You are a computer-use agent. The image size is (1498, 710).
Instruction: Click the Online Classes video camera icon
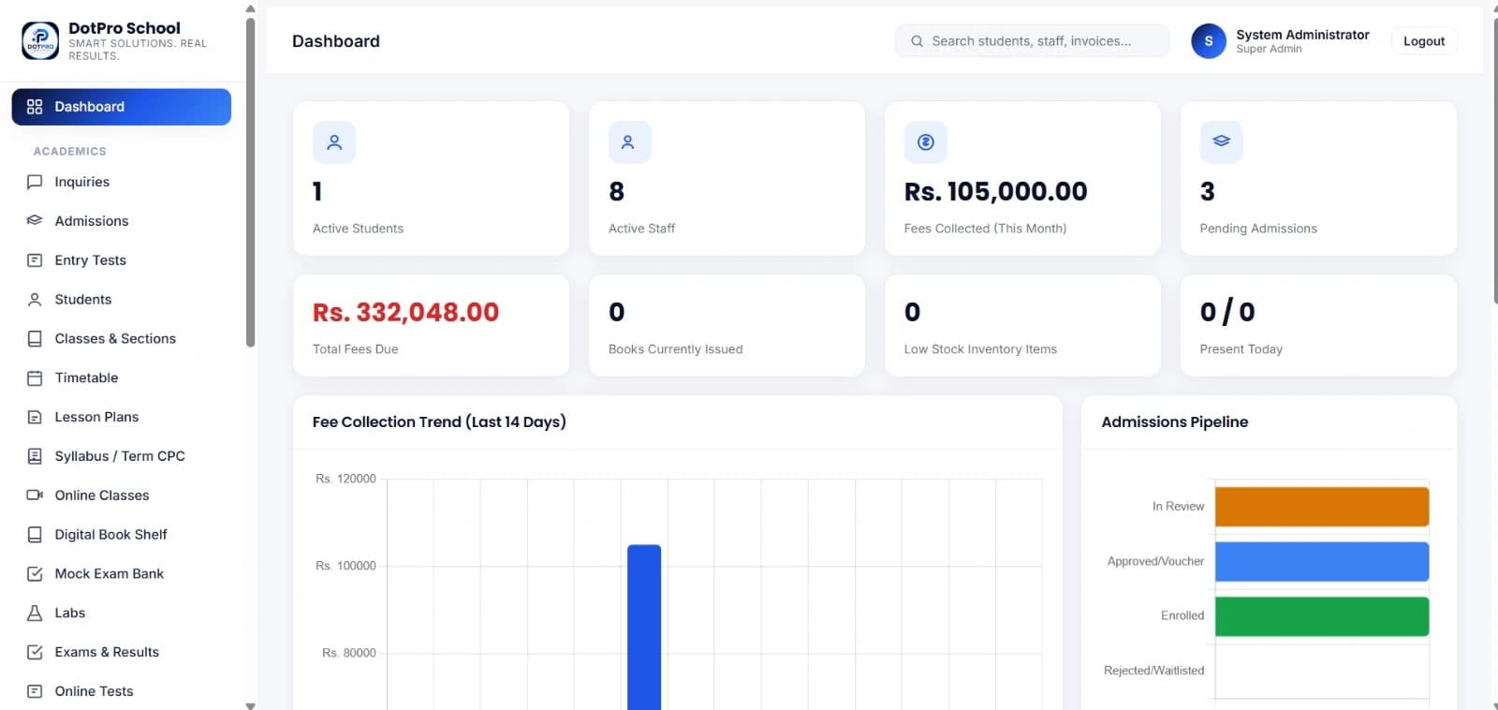[35, 496]
